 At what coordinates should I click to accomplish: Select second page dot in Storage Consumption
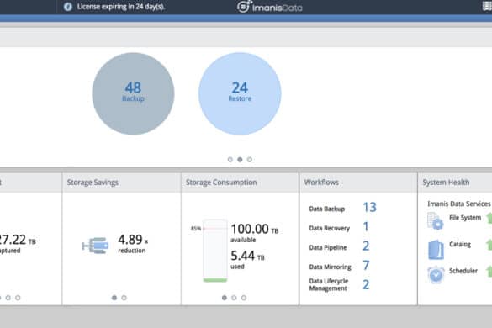(x=234, y=298)
